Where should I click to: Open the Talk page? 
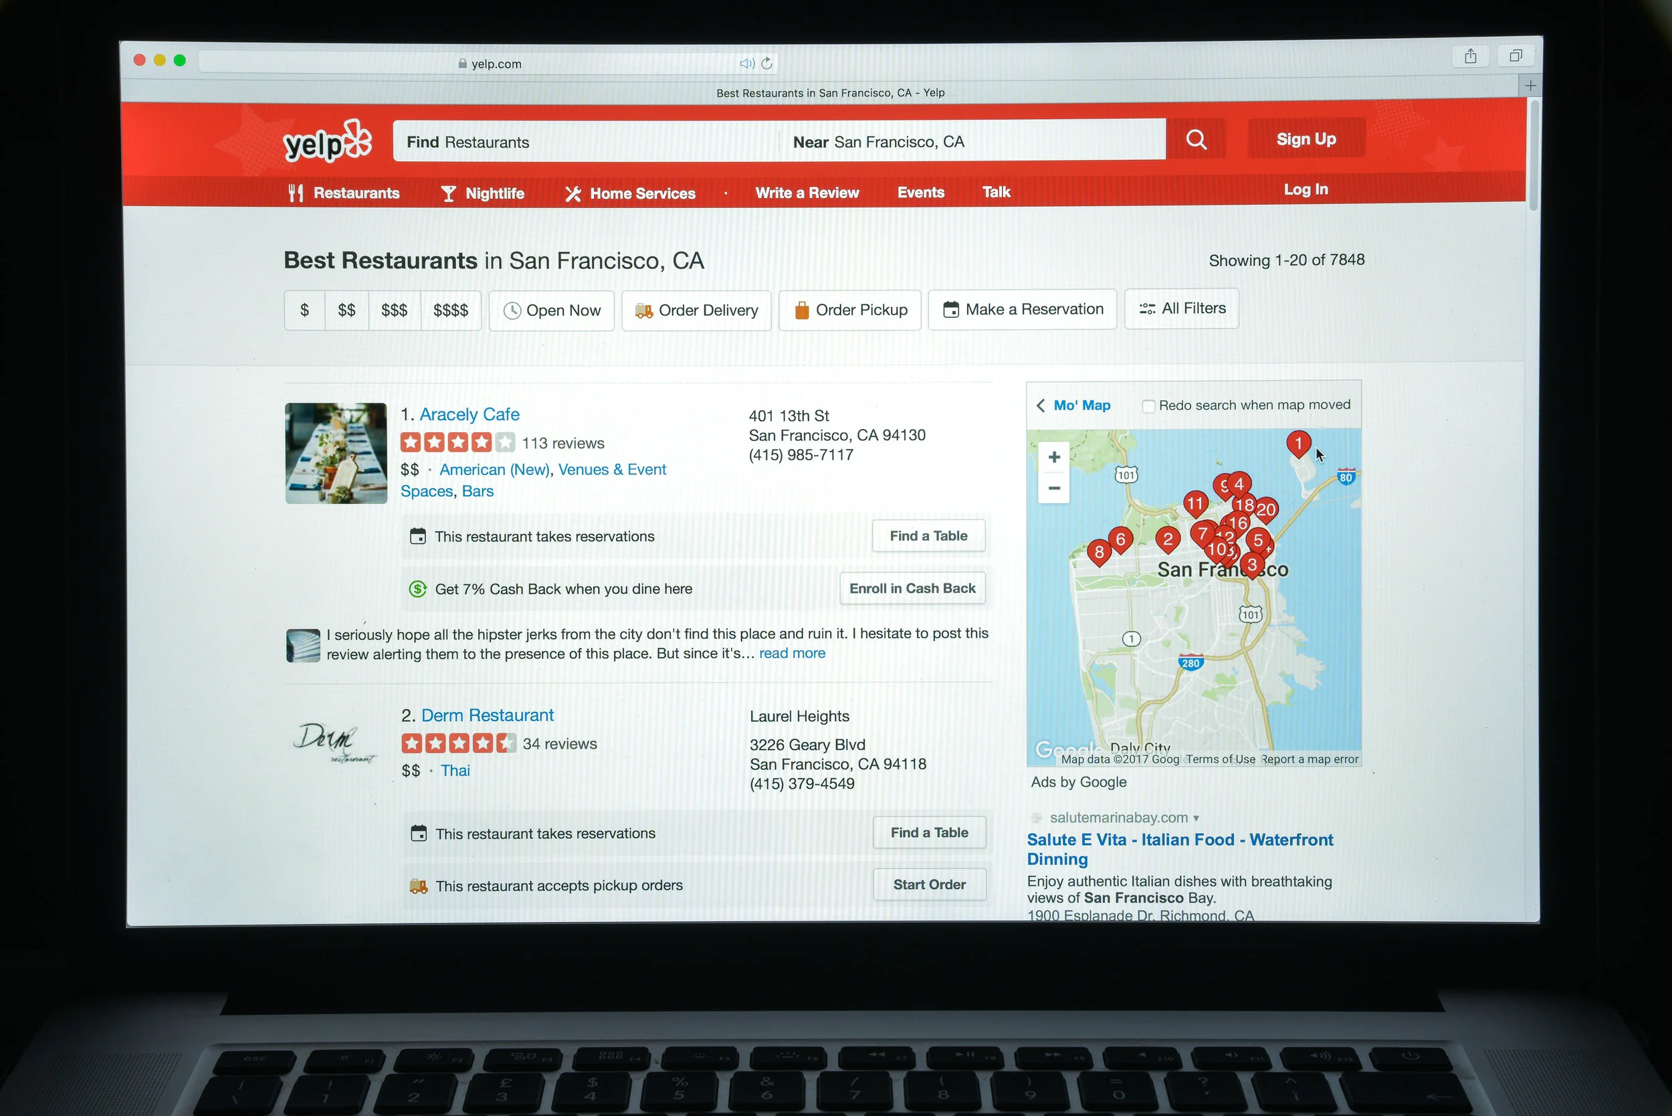click(996, 191)
